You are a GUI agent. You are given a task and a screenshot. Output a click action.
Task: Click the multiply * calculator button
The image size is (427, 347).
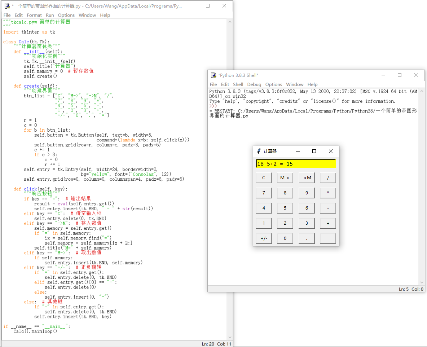point(328,193)
